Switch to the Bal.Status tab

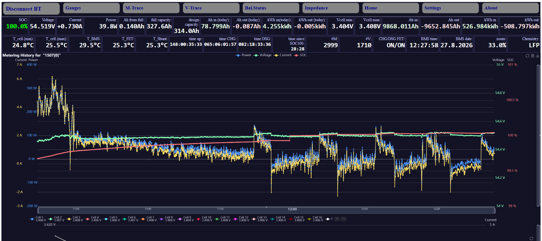pyautogui.click(x=271, y=8)
